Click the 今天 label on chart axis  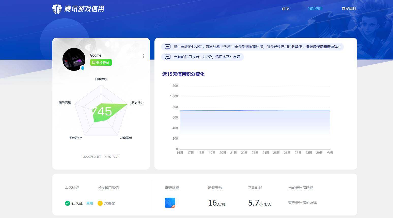(x=330, y=153)
